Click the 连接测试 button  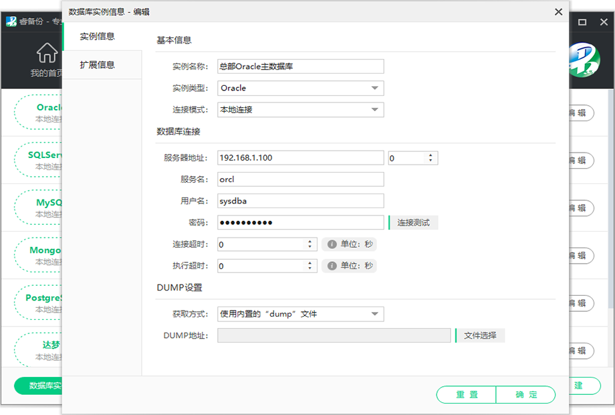coord(413,223)
